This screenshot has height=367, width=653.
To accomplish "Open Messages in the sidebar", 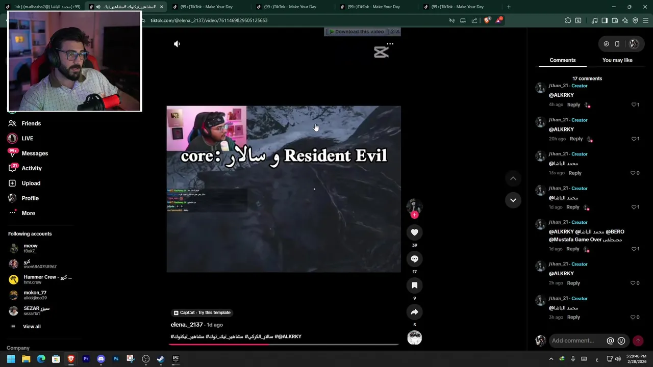I will click(x=28, y=153).
